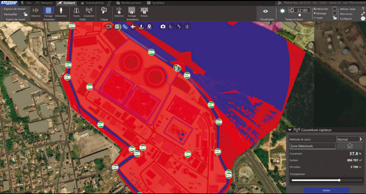Open the Détection inventory
Viewport: 366px width, 194px height.
pos(119,12)
